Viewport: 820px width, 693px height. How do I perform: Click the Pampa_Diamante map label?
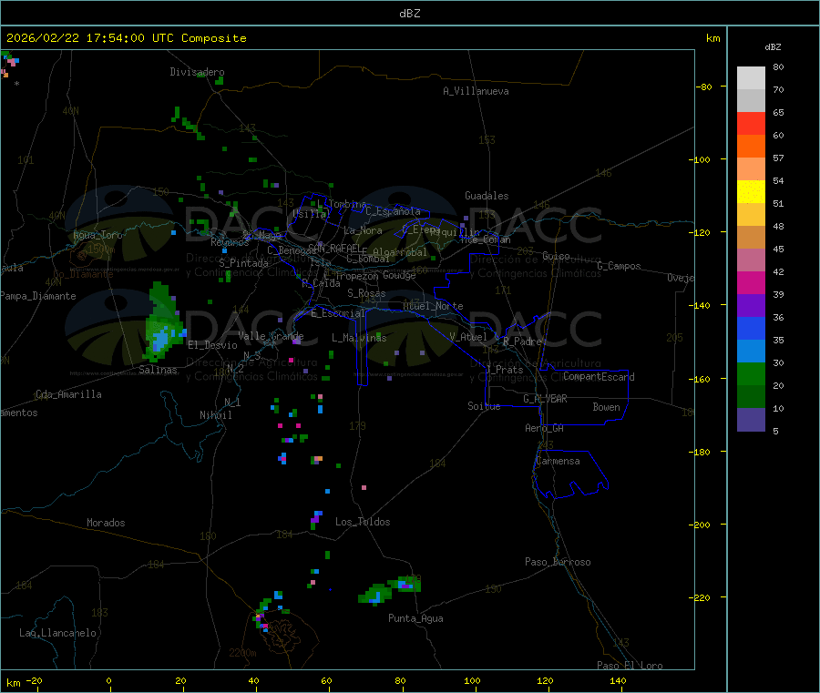(38, 296)
